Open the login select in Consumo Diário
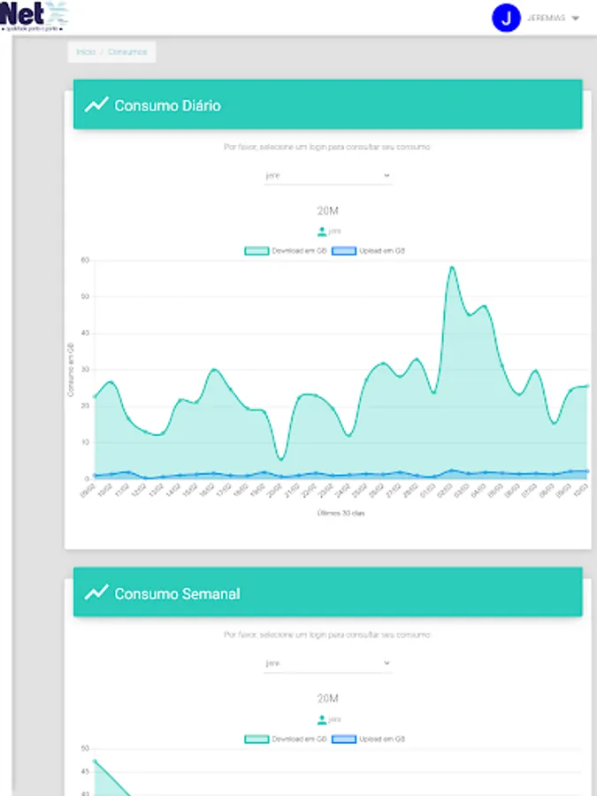Viewport: 597px width, 796px height. point(327,176)
